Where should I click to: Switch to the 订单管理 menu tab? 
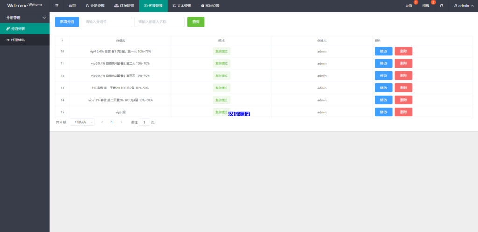[x=124, y=6]
